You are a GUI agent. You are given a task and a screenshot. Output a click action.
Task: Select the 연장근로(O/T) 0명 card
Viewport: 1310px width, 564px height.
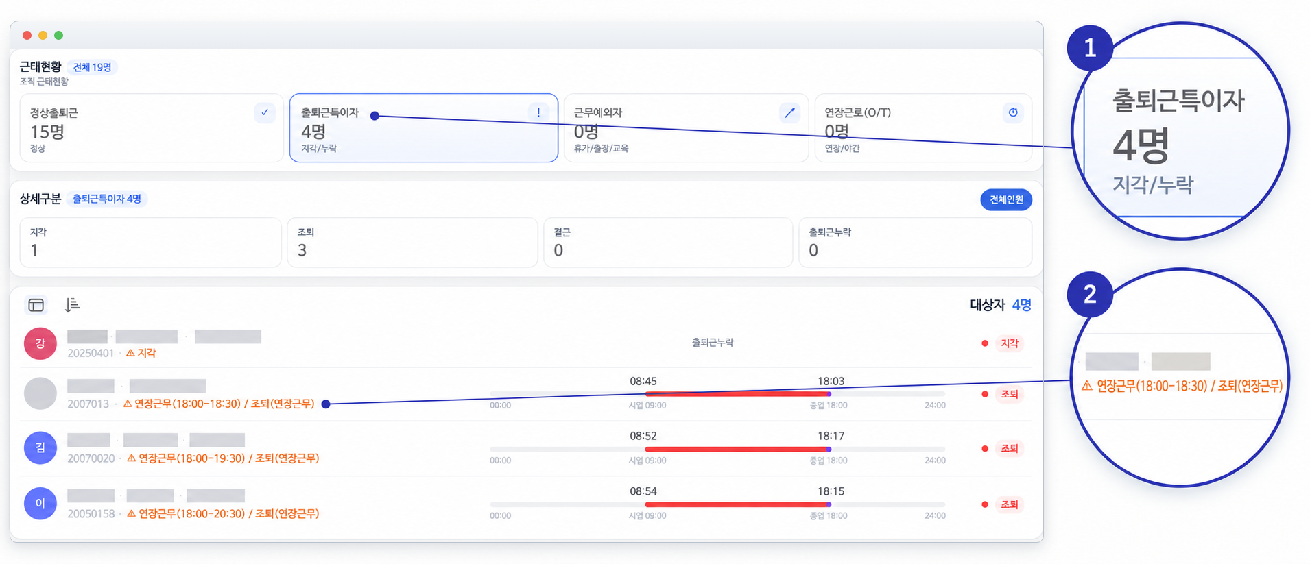click(923, 128)
